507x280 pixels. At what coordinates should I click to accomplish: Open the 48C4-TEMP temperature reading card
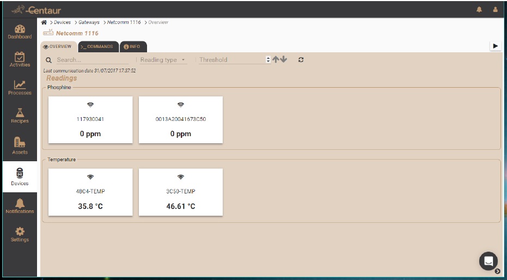tap(90, 192)
